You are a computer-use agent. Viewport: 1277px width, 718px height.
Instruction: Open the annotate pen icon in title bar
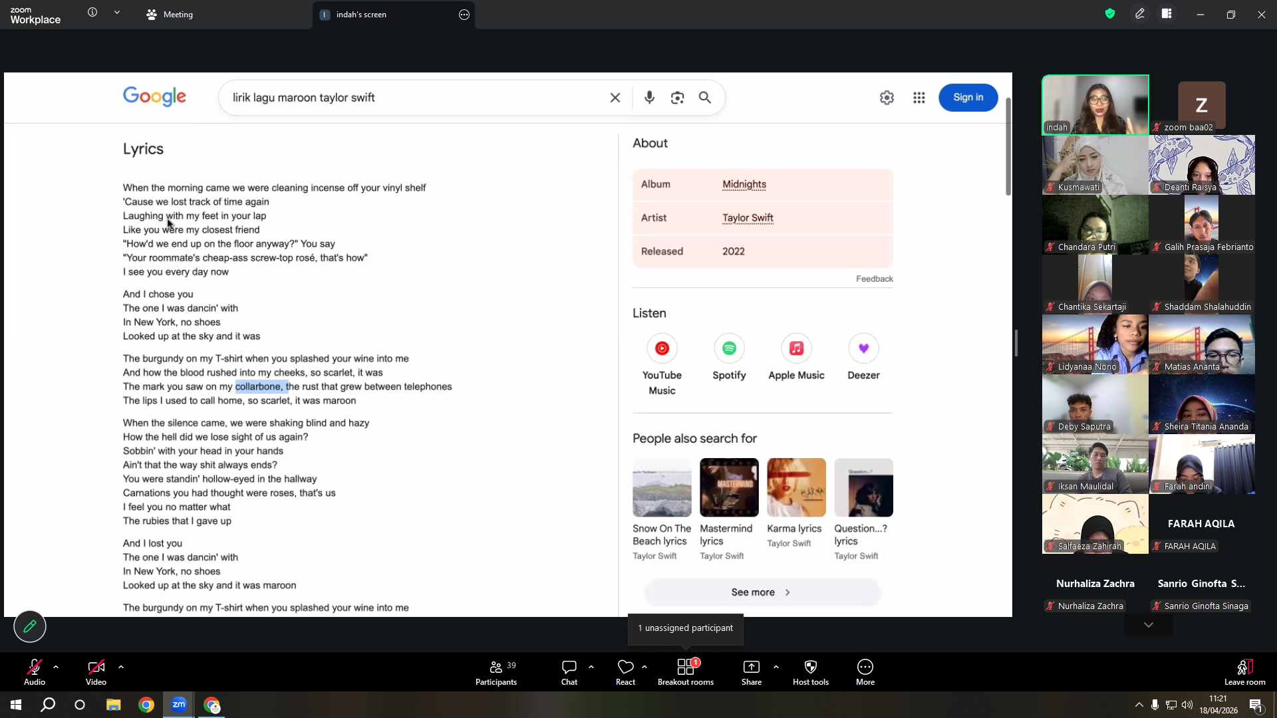pyautogui.click(x=1140, y=13)
